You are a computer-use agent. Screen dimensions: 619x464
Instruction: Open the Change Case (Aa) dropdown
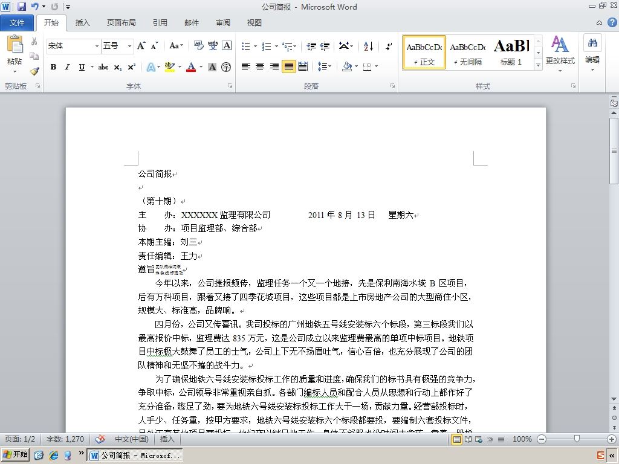tap(176, 46)
